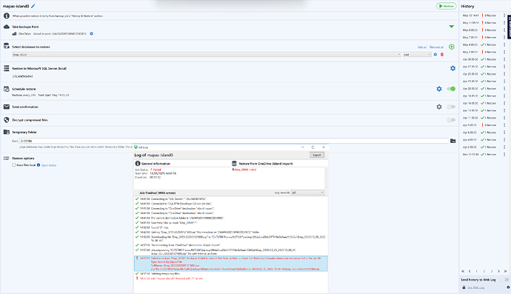Click the temporary folder path field

234,141
